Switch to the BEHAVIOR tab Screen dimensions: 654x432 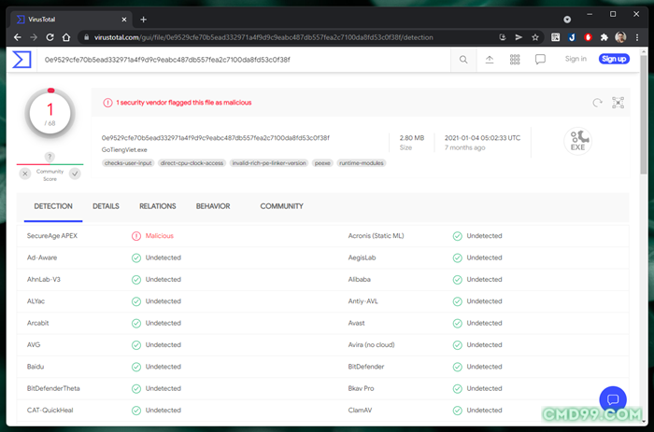coord(213,206)
